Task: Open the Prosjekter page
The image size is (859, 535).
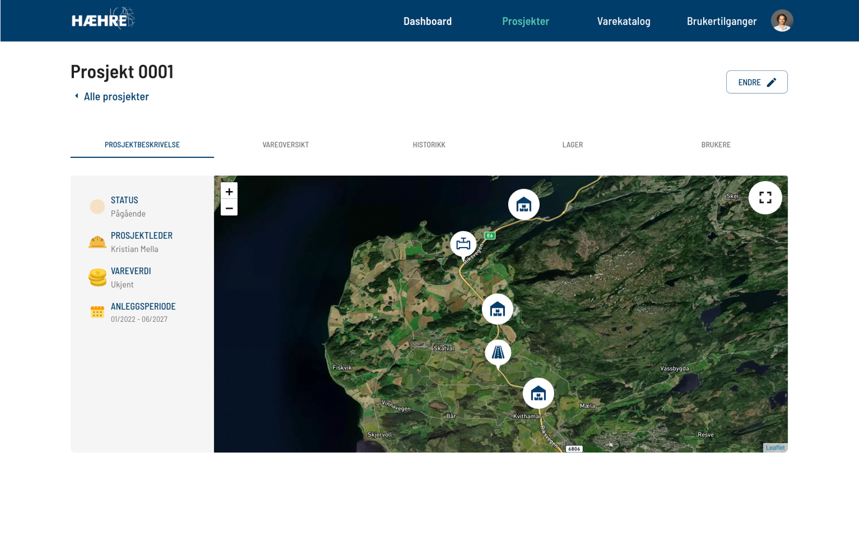Action: 525,21
